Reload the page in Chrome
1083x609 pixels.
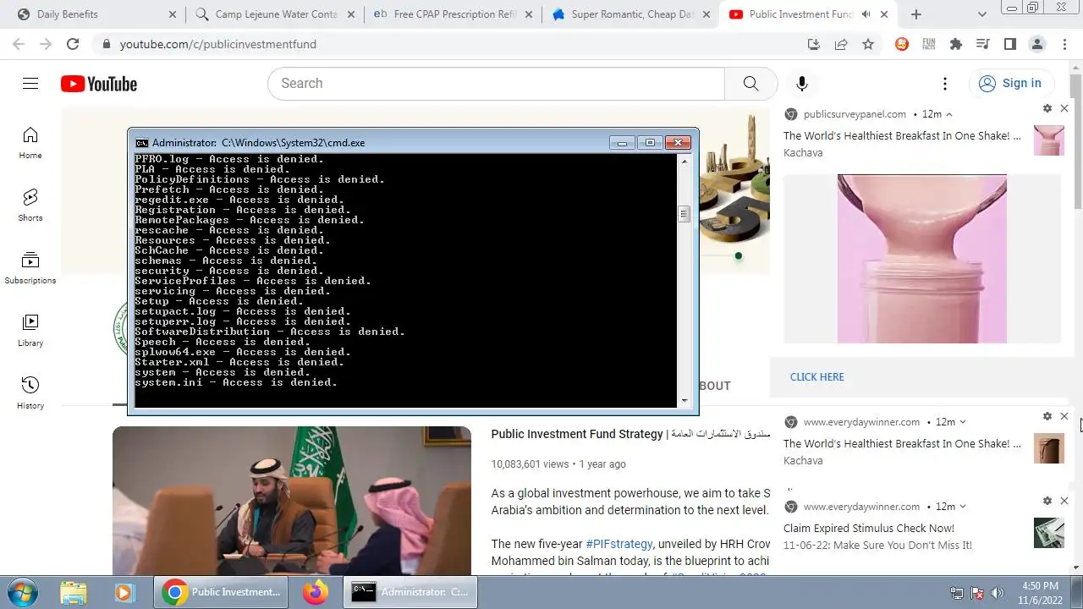[73, 44]
